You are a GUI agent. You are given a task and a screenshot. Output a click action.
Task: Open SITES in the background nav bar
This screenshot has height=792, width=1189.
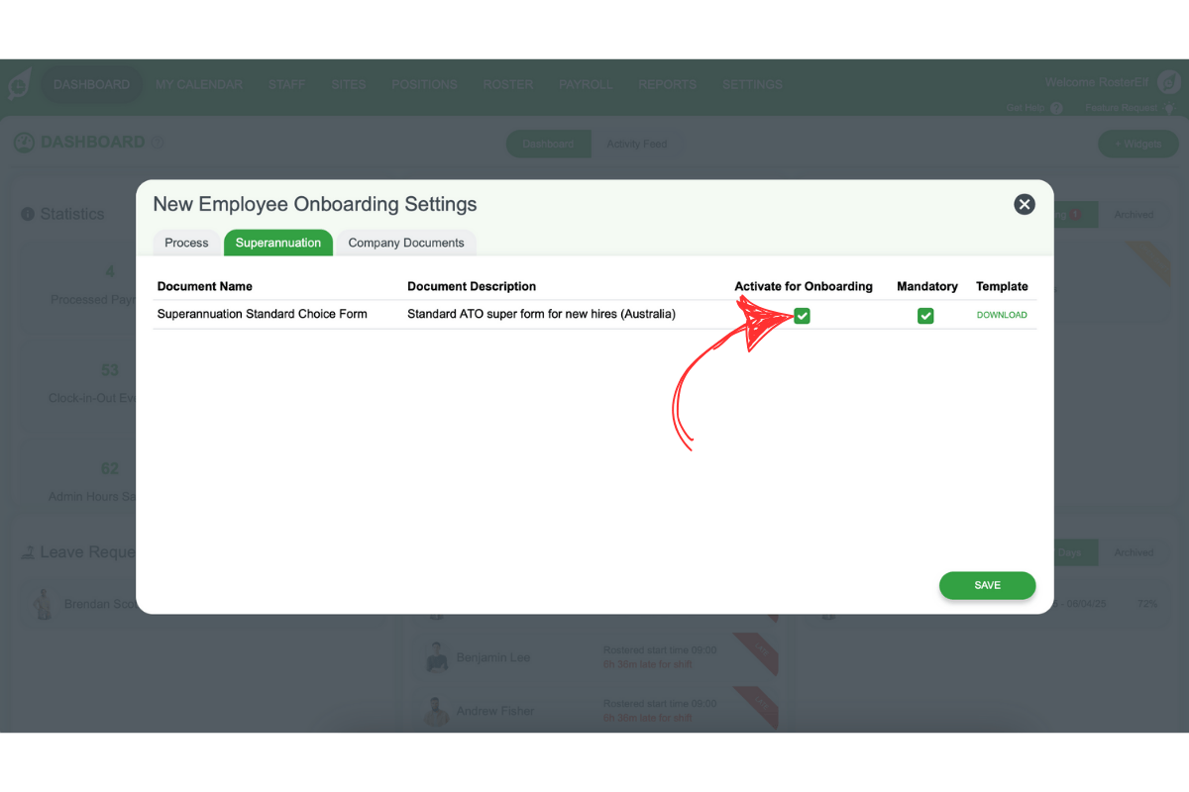[x=349, y=84]
